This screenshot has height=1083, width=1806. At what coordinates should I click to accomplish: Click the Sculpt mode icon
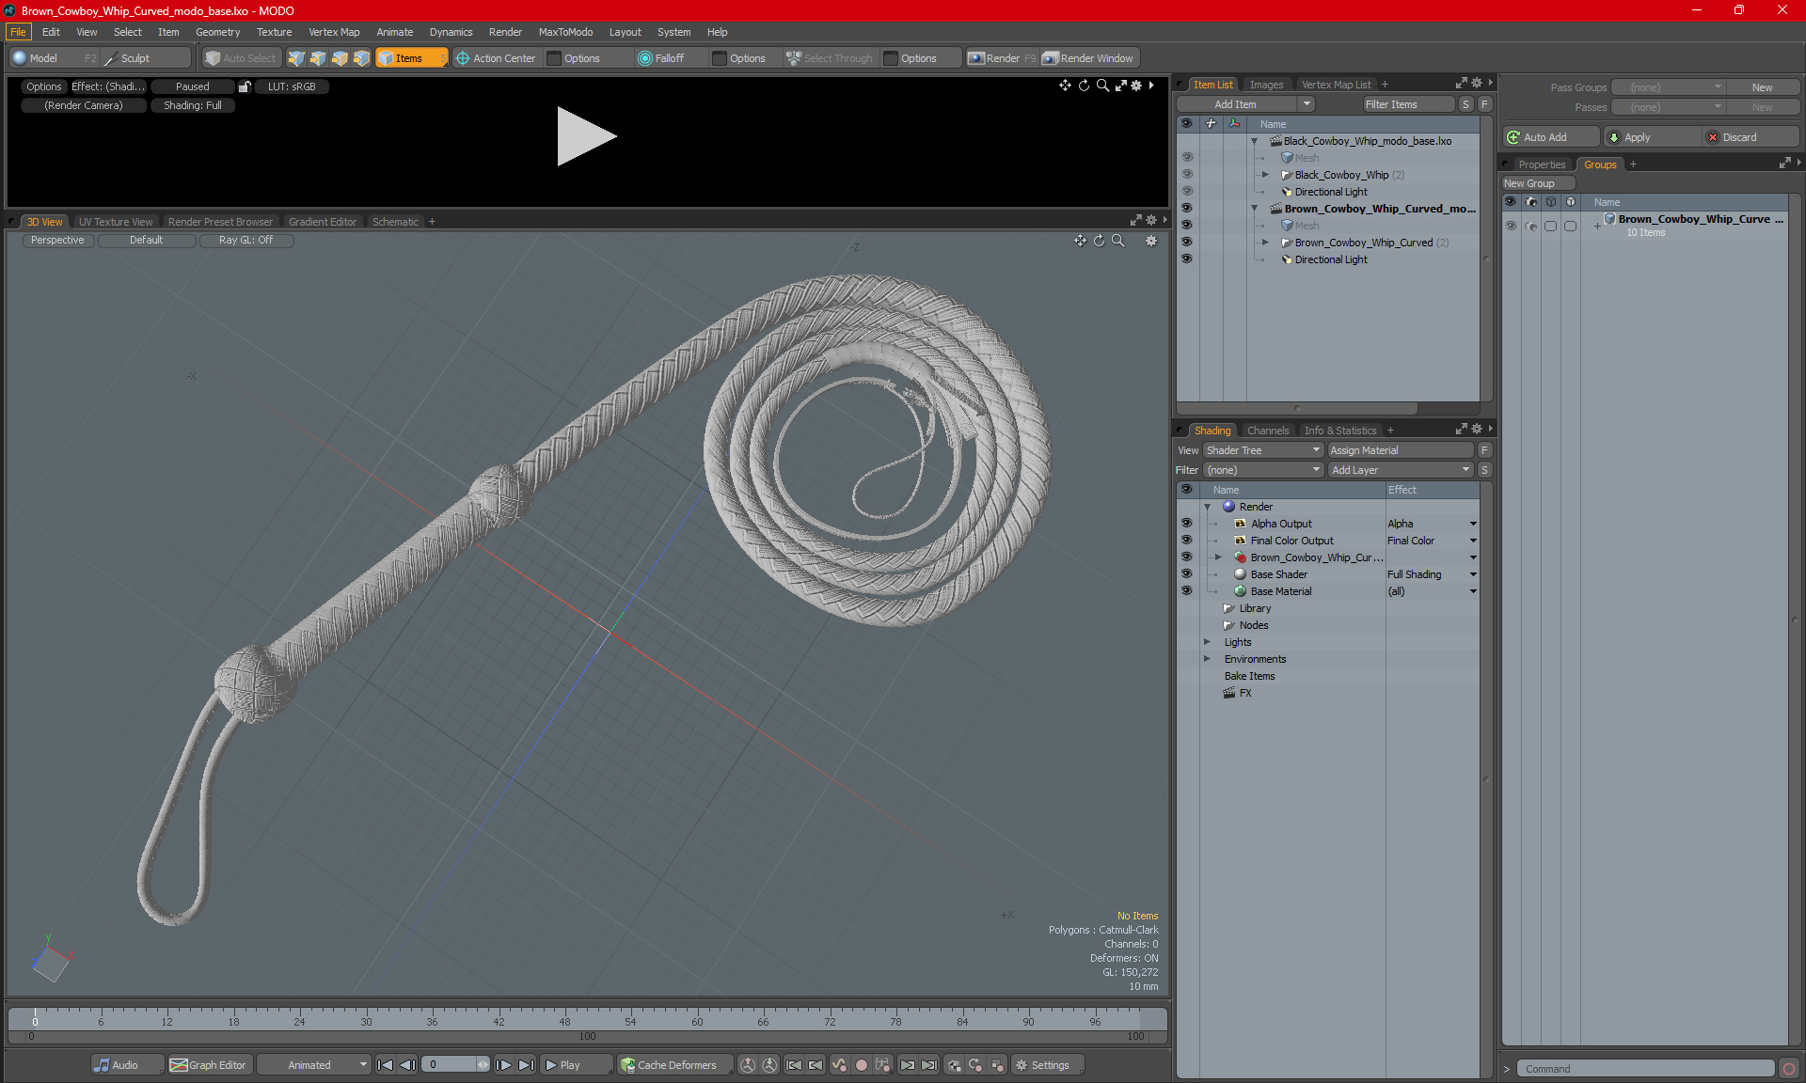point(110,58)
